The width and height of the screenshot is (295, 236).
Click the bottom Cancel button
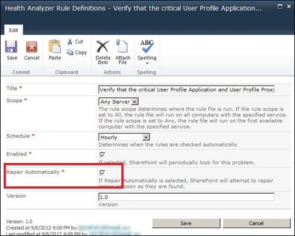(x=256, y=223)
